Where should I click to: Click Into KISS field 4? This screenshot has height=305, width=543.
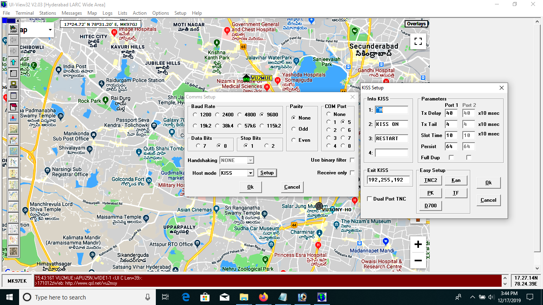[392, 153]
